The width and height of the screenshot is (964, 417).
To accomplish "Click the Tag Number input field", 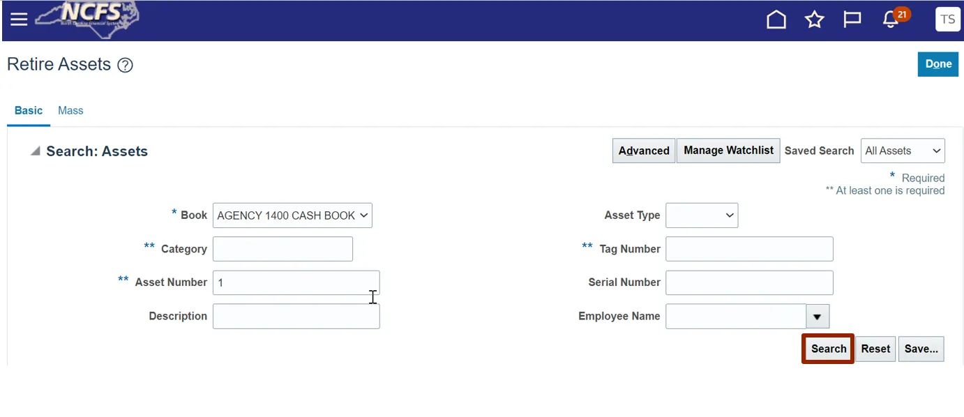I will [x=749, y=249].
